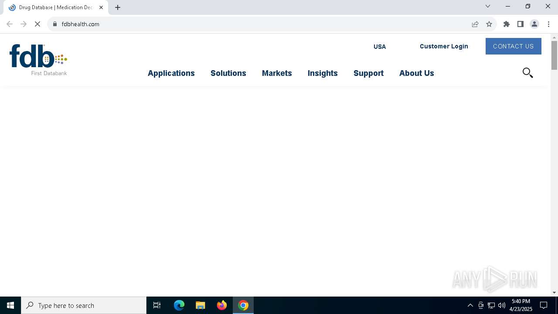This screenshot has width=558, height=314.
Task: Launch Firefox from the taskbar
Action: [222, 305]
